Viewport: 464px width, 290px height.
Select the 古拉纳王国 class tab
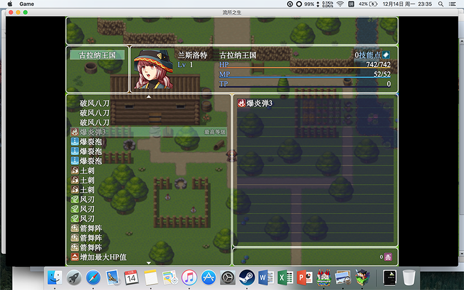(97, 55)
